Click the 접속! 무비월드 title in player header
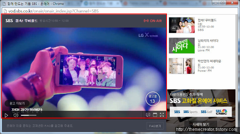This screenshot has height=134, width=240. coord(26,21)
